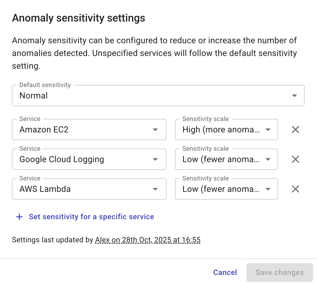
Task: Delete the Google Cloud Logging service entry
Action: [x=295, y=159]
